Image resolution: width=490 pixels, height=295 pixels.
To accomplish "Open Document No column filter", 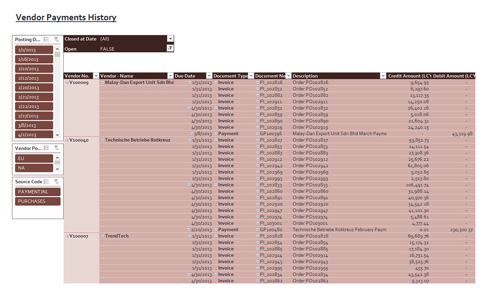I will (288, 76).
